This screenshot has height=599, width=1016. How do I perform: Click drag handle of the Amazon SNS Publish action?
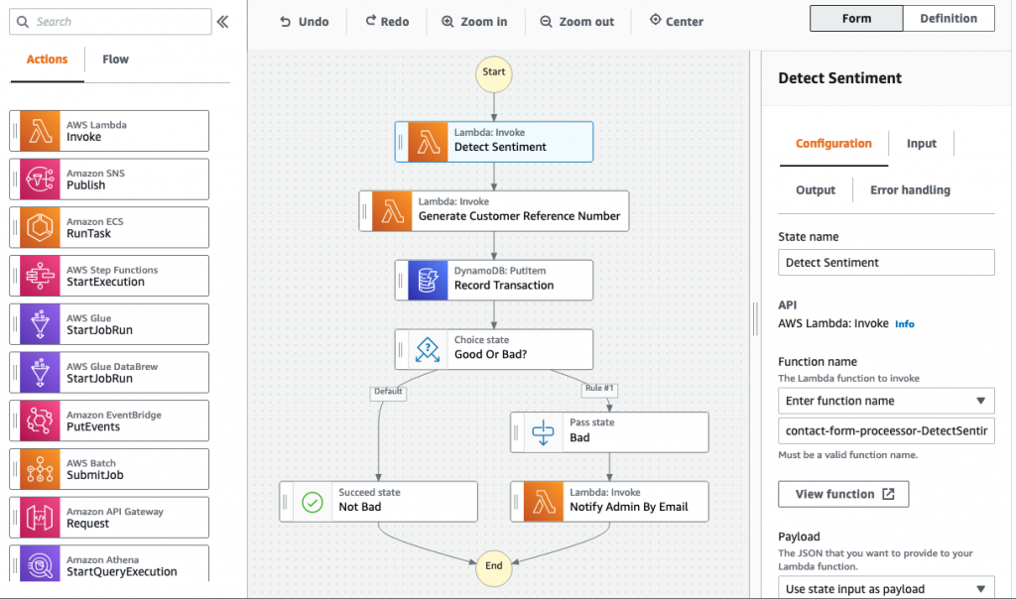tap(15, 180)
